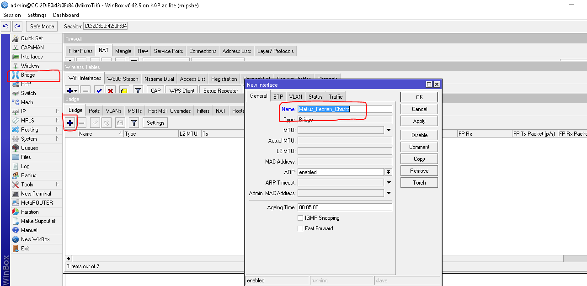Open the ARP dropdown list
Viewport: 587px width, 286px height.
[389, 172]
